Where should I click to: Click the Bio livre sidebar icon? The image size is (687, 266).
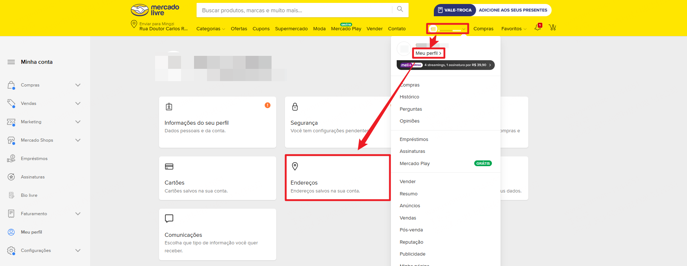[12, 195]
